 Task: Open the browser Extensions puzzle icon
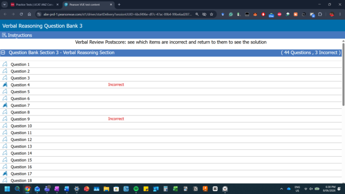320,14
